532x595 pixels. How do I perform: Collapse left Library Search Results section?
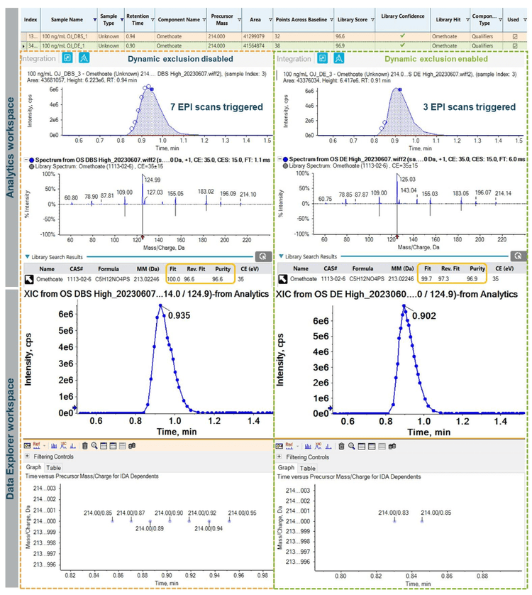(x=27, y=256)
